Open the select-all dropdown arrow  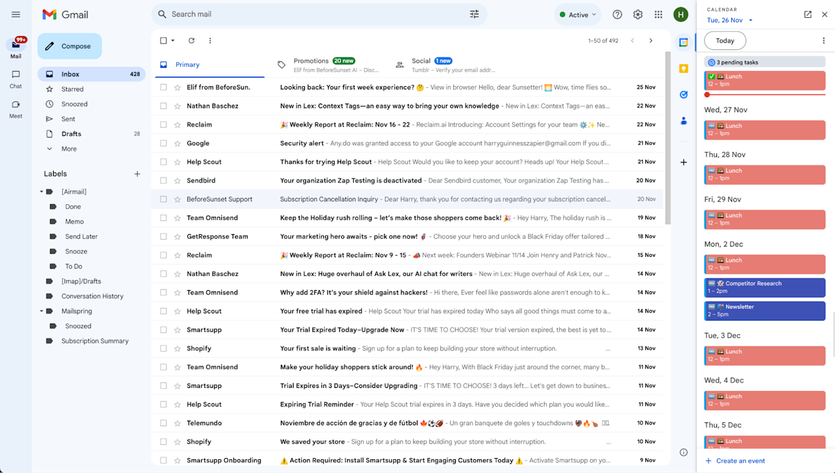(x=173, y=41)
